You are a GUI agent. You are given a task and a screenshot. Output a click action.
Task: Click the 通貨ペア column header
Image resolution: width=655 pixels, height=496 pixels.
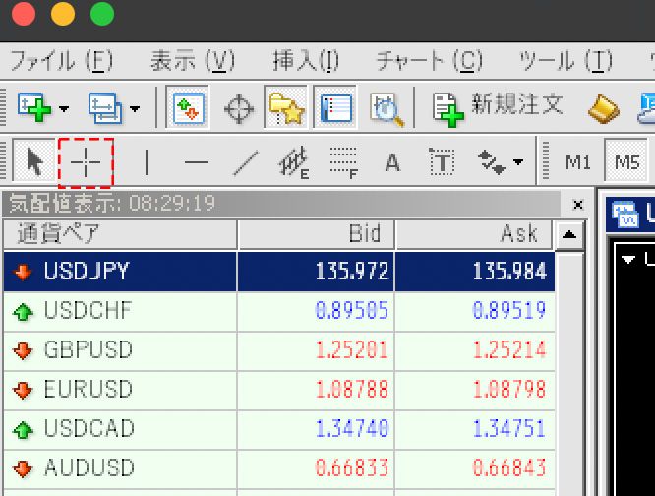coord(120,234)
